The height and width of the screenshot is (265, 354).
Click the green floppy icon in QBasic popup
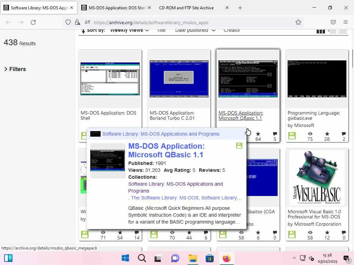pos(239,146)
